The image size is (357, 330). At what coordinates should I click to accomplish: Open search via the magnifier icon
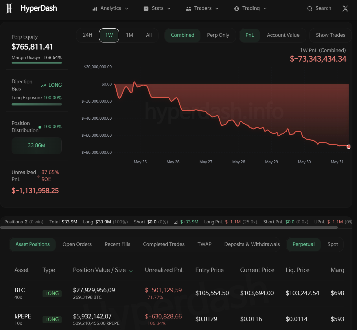click(310, 8)
